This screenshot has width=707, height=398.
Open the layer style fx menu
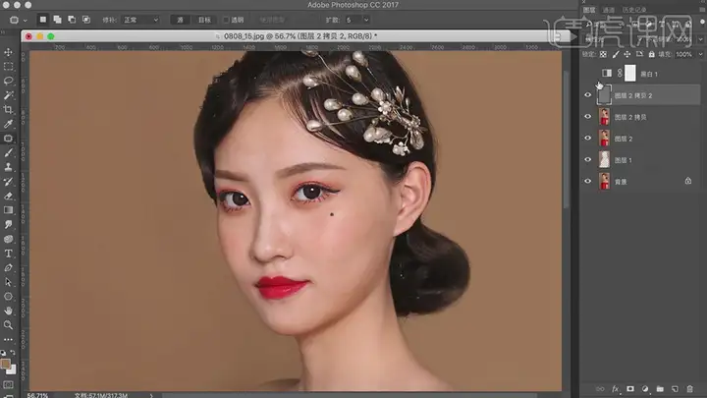point(615,389)
